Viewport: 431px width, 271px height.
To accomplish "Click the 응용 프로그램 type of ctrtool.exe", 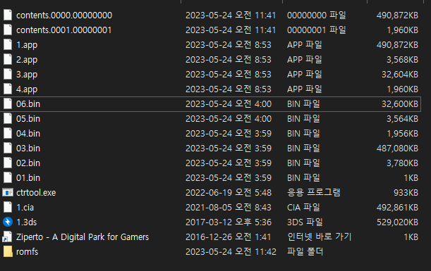I will pos(314,193).
